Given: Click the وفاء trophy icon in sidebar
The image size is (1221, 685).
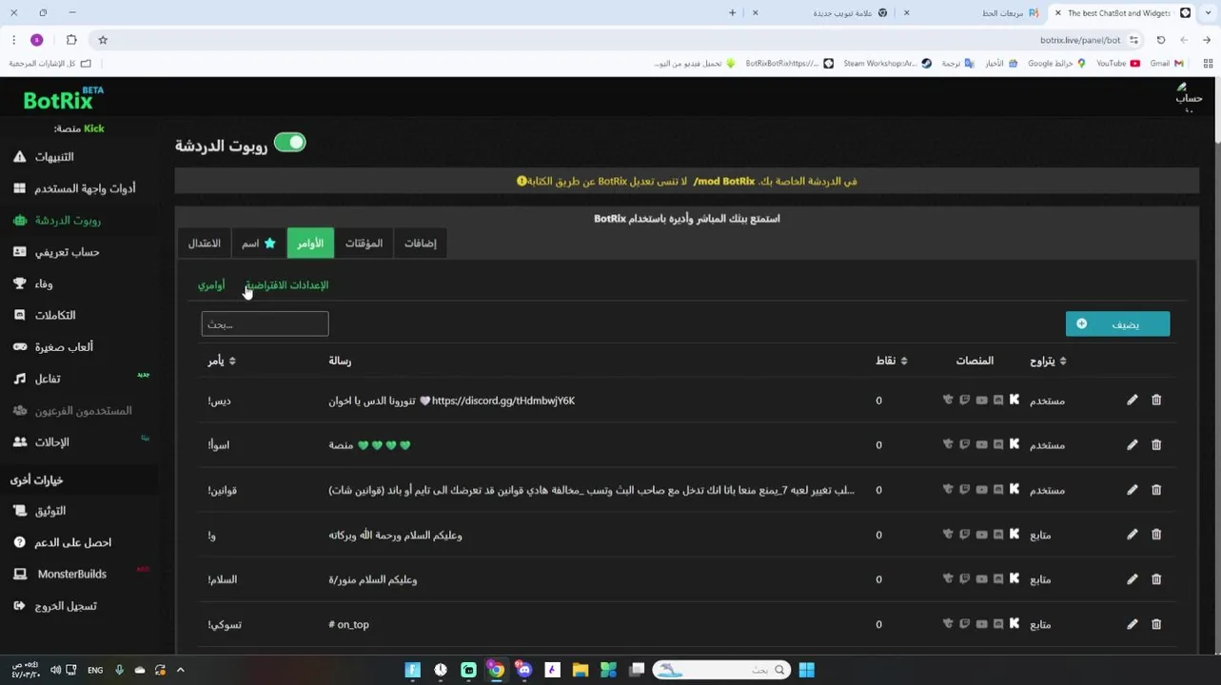Looking at the screenshot, I should coord(19,284).
